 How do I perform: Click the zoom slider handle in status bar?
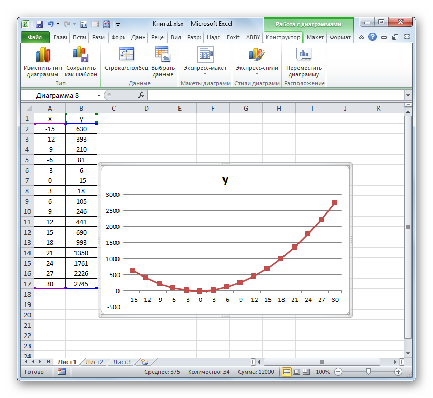pyautogui.click(x=368, y=372)
